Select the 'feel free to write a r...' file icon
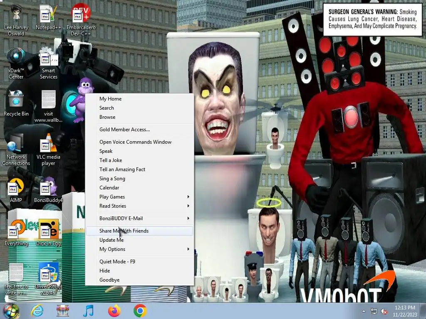 tap(16, 279)
